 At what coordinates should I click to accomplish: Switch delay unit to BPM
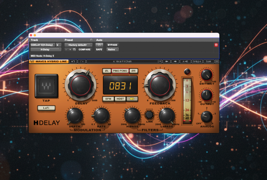pos(108,99)
